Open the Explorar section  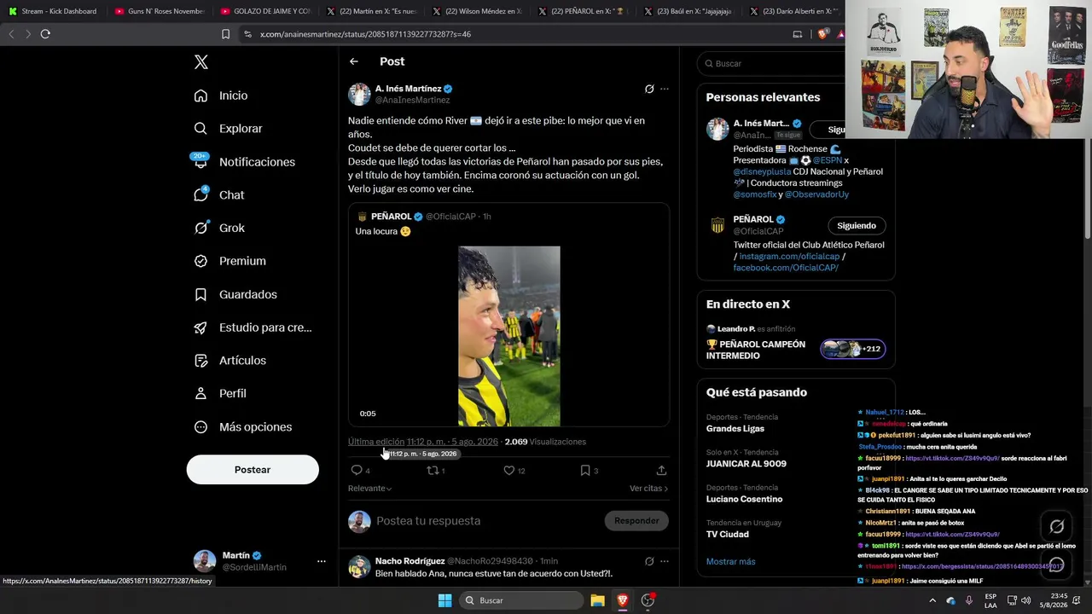[x=228, y=129]
